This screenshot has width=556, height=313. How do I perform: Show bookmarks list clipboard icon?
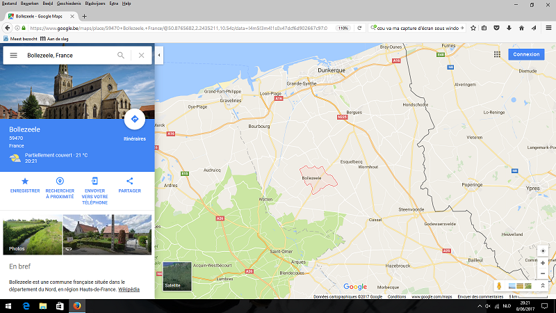[x=484, y=28]
